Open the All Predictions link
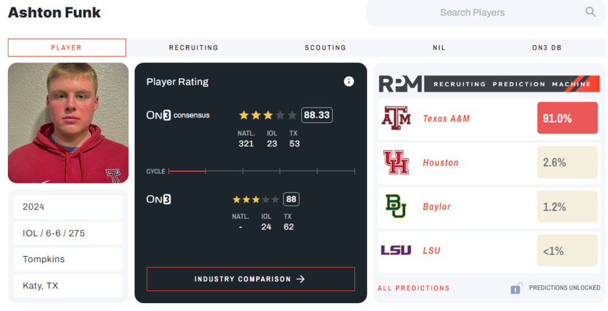The width and height of the screenshot is (608, 311). click(x=413, y=288)
